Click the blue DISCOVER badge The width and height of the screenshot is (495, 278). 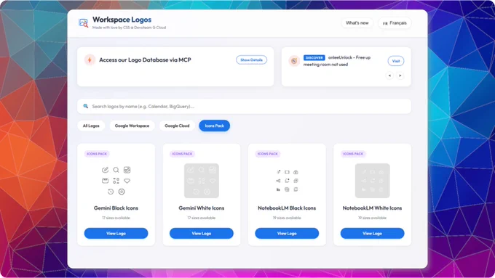tap(314, 57)
